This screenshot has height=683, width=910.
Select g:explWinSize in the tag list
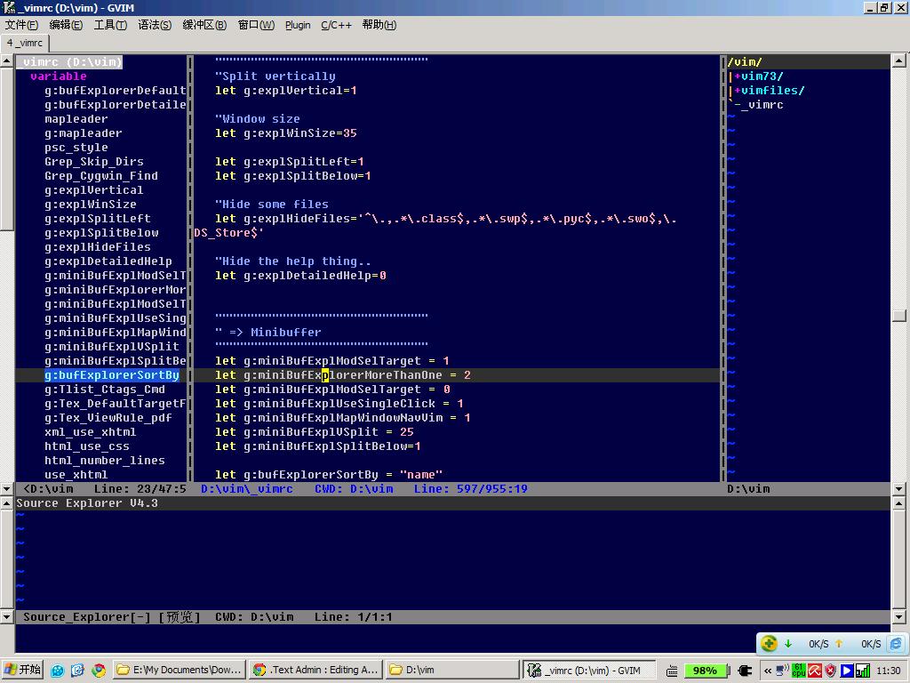click(90, 205)
